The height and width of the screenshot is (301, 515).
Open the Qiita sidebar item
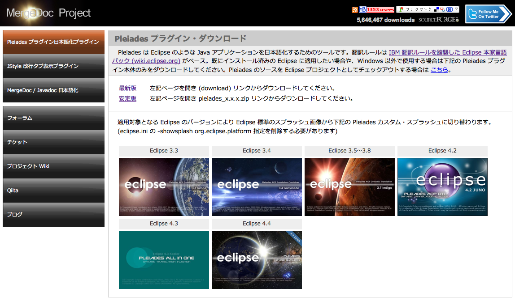(53, 191)
